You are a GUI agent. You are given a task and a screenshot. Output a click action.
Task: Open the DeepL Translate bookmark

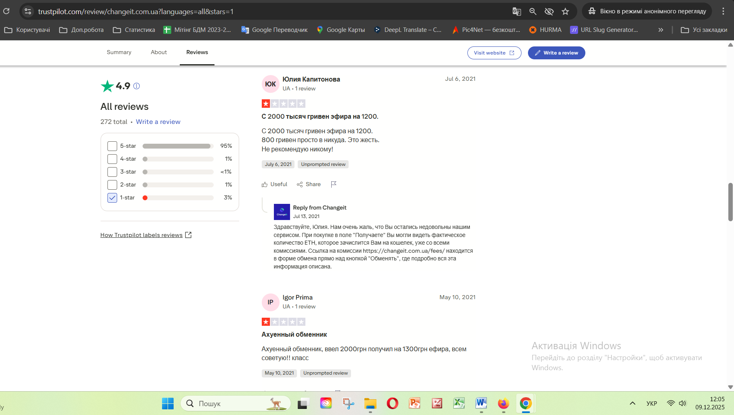(408, 30)
